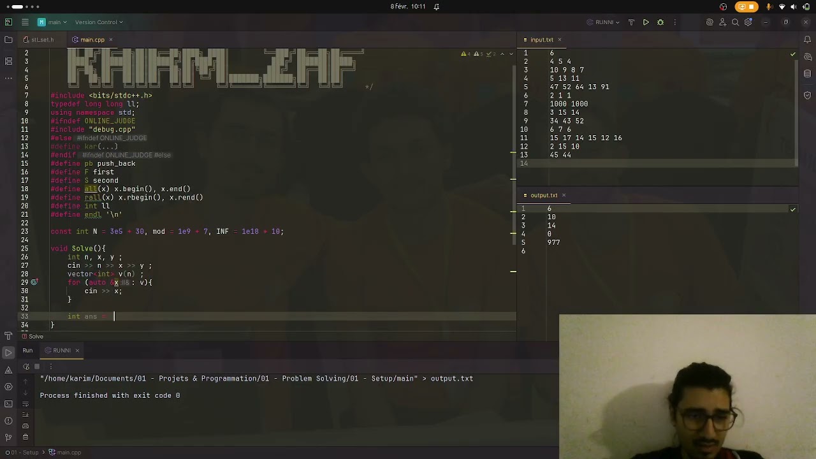This screenshot has height=459, width=816.
Task: Print the run console output
Action: [25, 426]
